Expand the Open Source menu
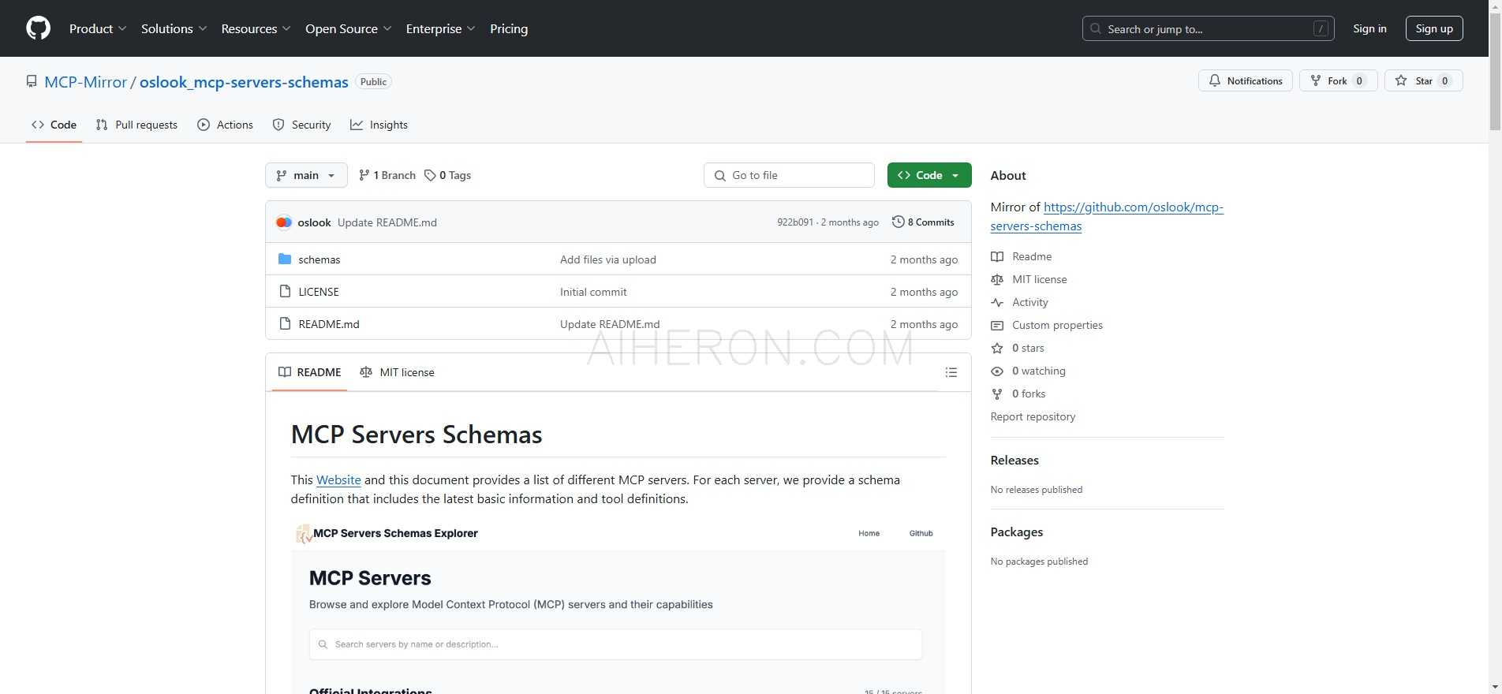Screen dimensions: 1502x694 click(x=348, y=28)
